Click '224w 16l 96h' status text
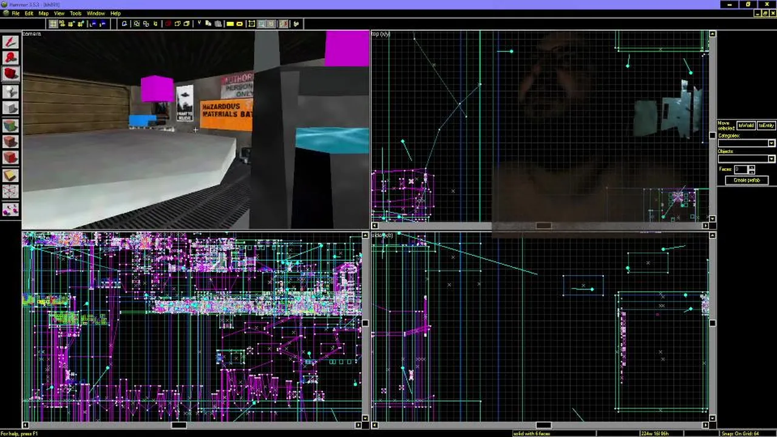Screen dimensions: 777x437 pos(655,433)
